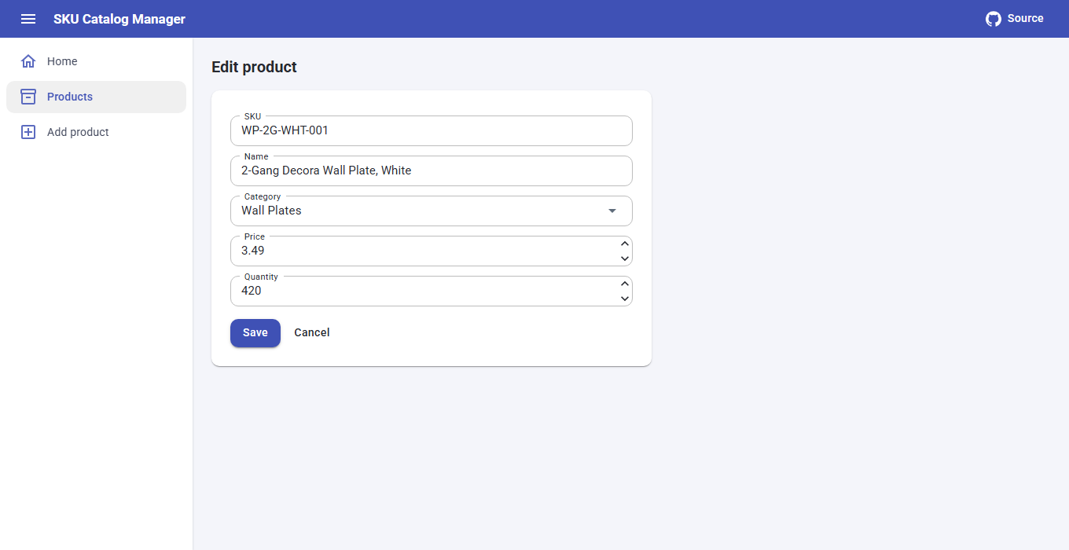This screenshot has height=550, width=1069.
Task: Decrease the Price with down arrow
Action: [625, 258]
